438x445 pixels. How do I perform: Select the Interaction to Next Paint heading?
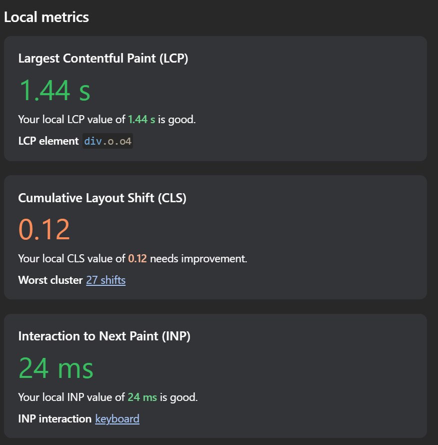104,336
